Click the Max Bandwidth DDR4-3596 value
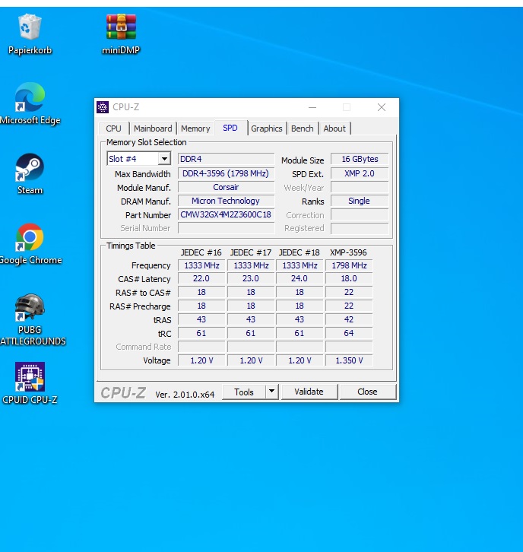 click(x=226, y=173)
